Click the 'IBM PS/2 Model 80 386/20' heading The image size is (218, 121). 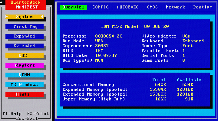[x=135, y=26]
